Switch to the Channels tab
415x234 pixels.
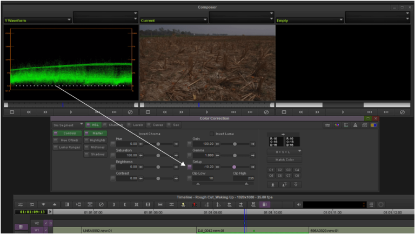click(113, 125)
